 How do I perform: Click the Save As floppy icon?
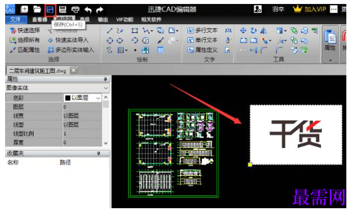63,10
